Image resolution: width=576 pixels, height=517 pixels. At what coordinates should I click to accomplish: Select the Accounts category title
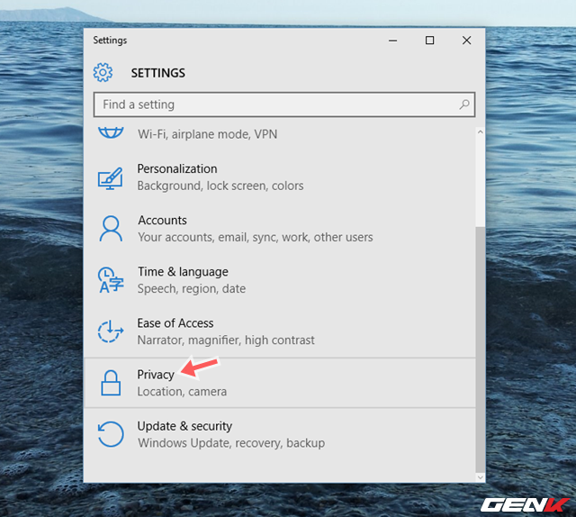coord(162,220)
